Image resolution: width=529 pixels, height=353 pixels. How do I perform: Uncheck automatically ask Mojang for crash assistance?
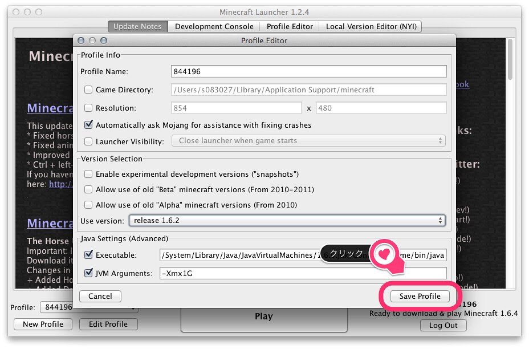[x=88, y=125]
